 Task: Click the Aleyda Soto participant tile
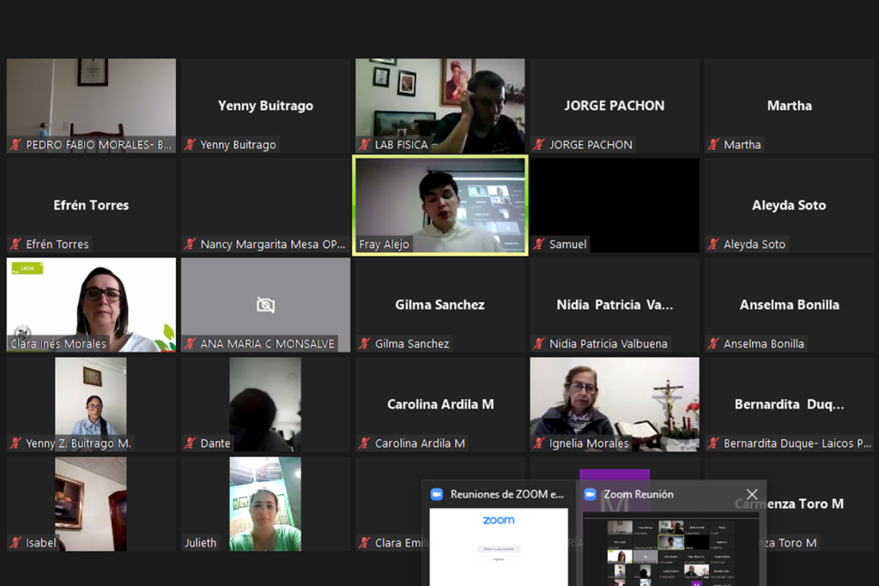[x=789, y=205]
